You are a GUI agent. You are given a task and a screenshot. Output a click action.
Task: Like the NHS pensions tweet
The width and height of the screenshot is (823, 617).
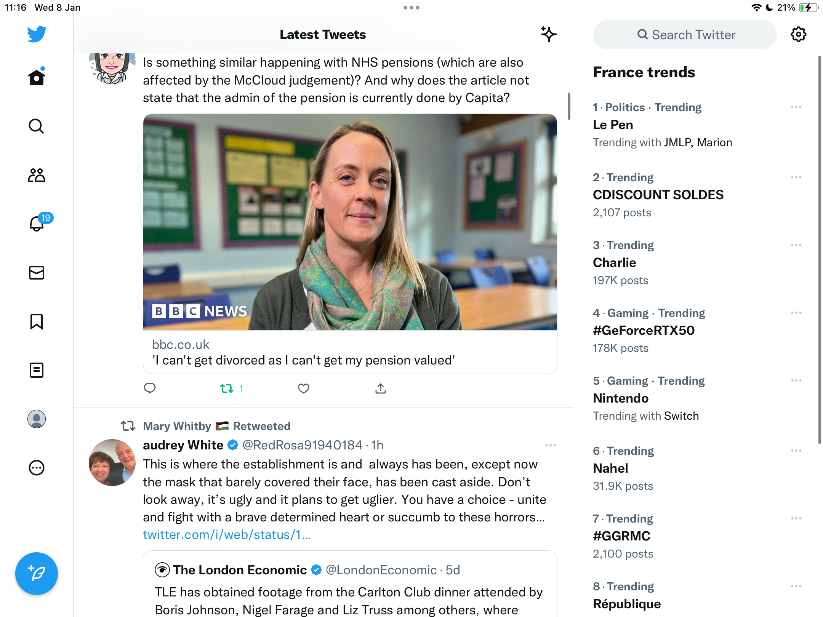303,388
